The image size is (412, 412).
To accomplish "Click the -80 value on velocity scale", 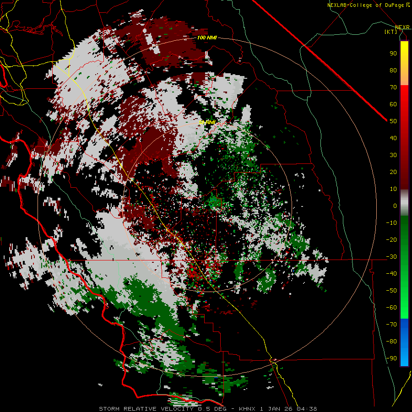I will pos(391,342).
